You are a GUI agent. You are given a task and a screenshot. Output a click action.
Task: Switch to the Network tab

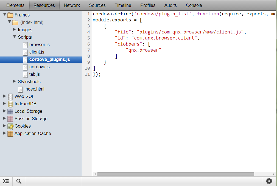coord(72,5)
